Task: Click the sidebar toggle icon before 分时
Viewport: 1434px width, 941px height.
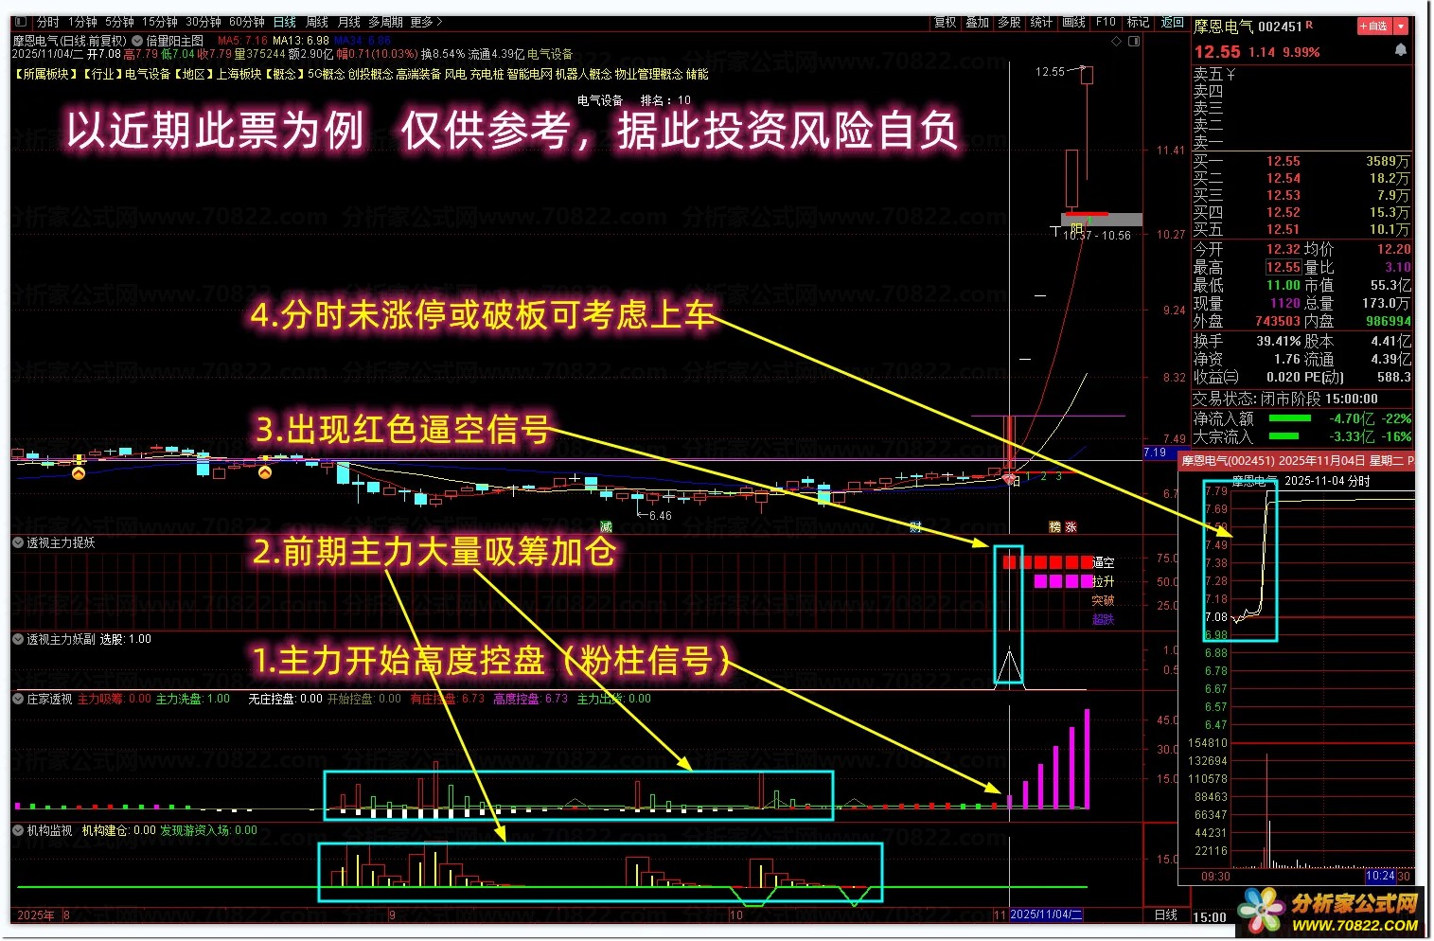Action: (21, 22)
